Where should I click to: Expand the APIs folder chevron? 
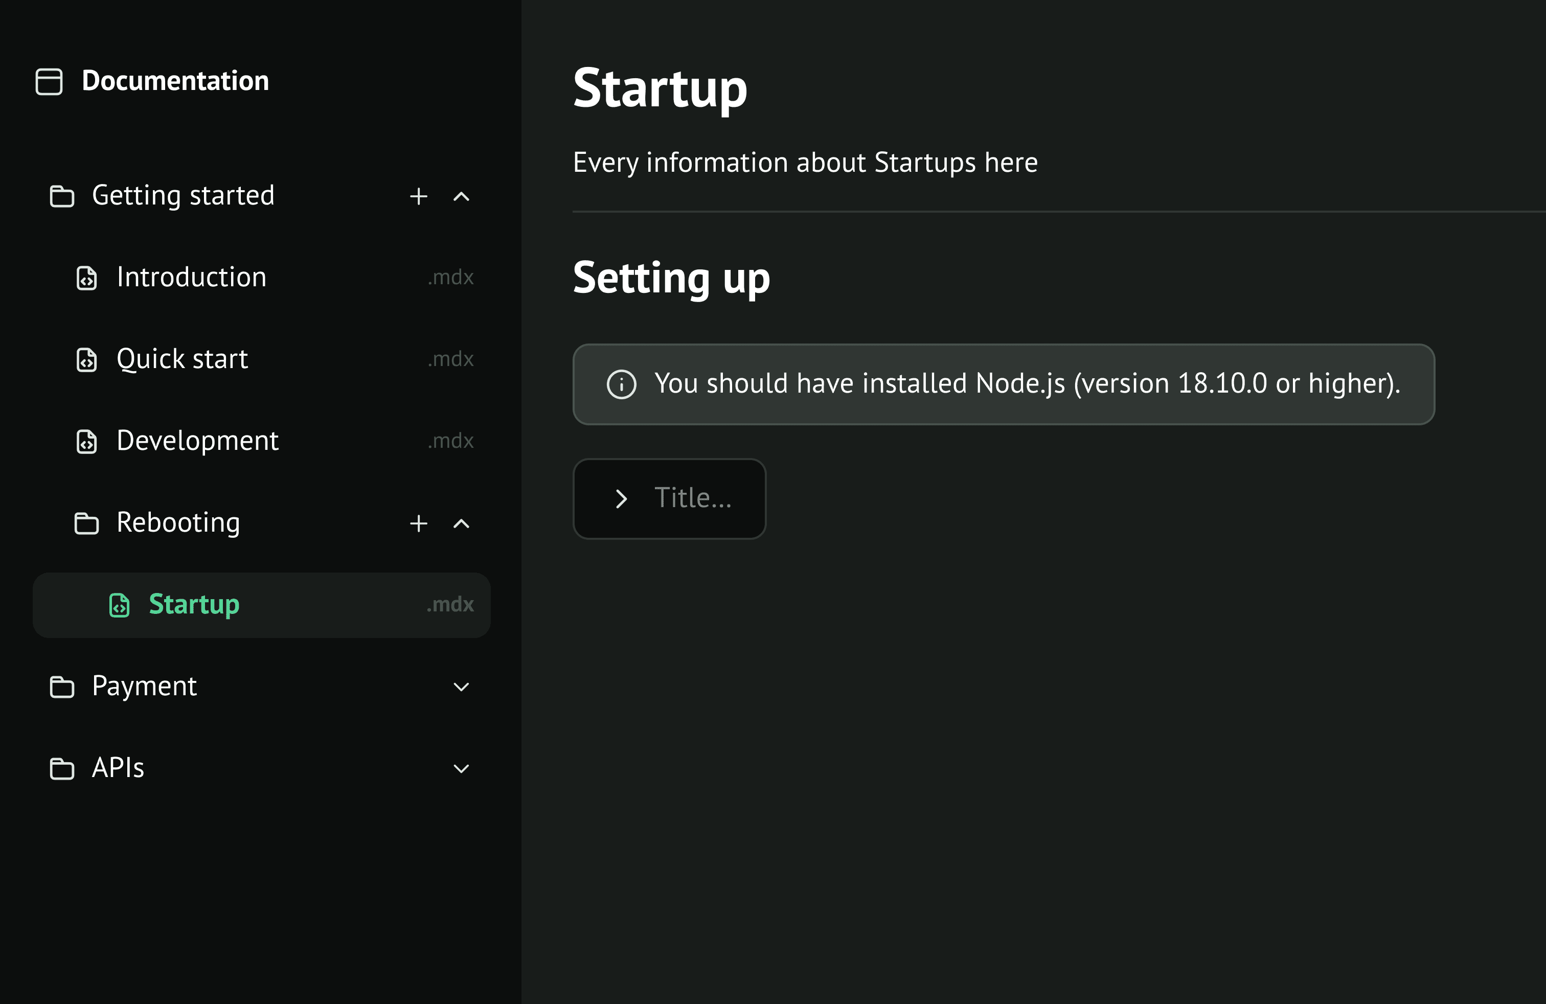pos(461,769)
